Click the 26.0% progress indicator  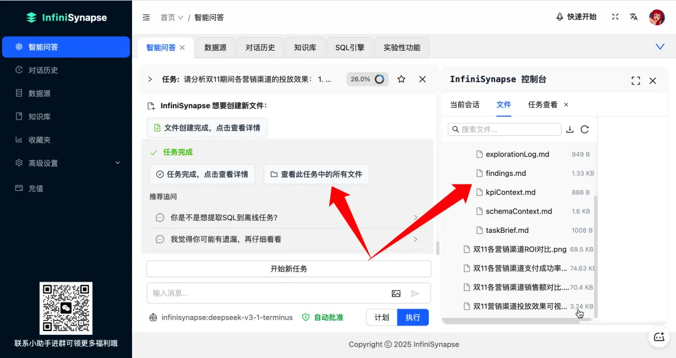[x=367, y=79]
